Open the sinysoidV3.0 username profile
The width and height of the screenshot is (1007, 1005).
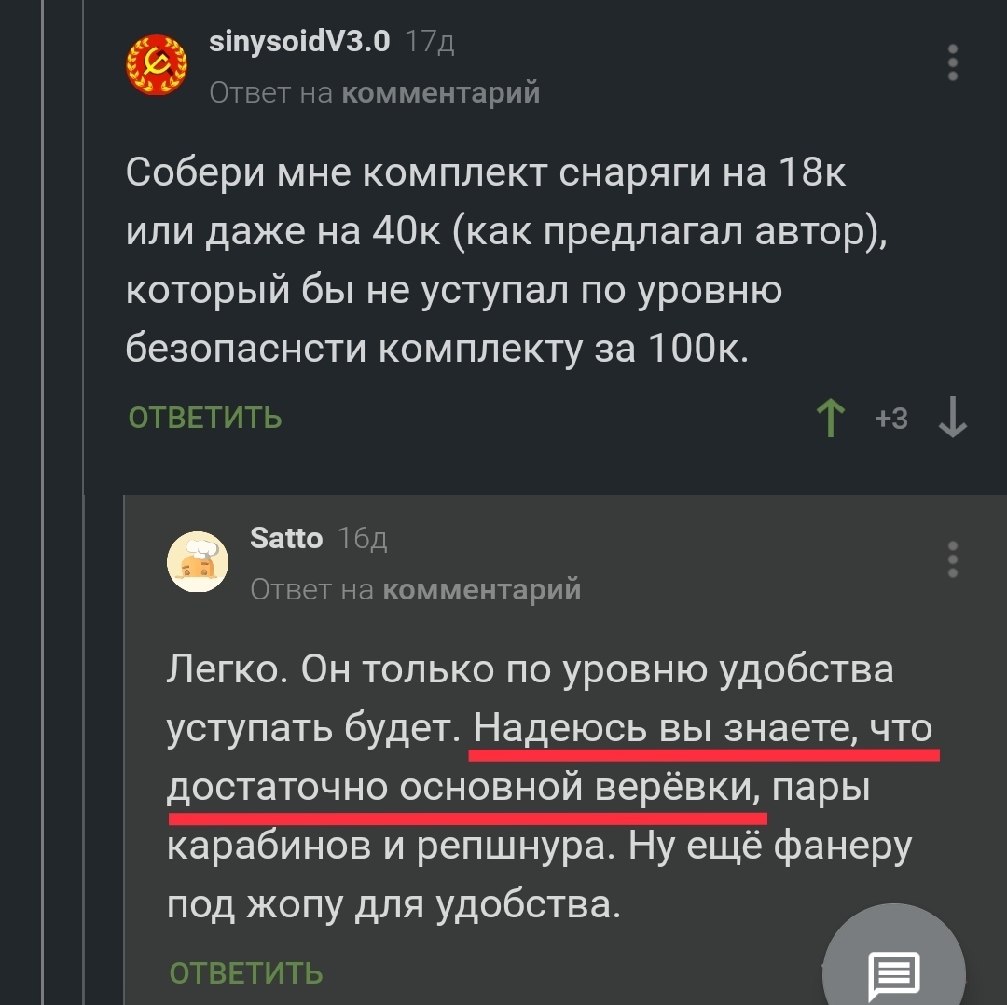coord(299,41)
